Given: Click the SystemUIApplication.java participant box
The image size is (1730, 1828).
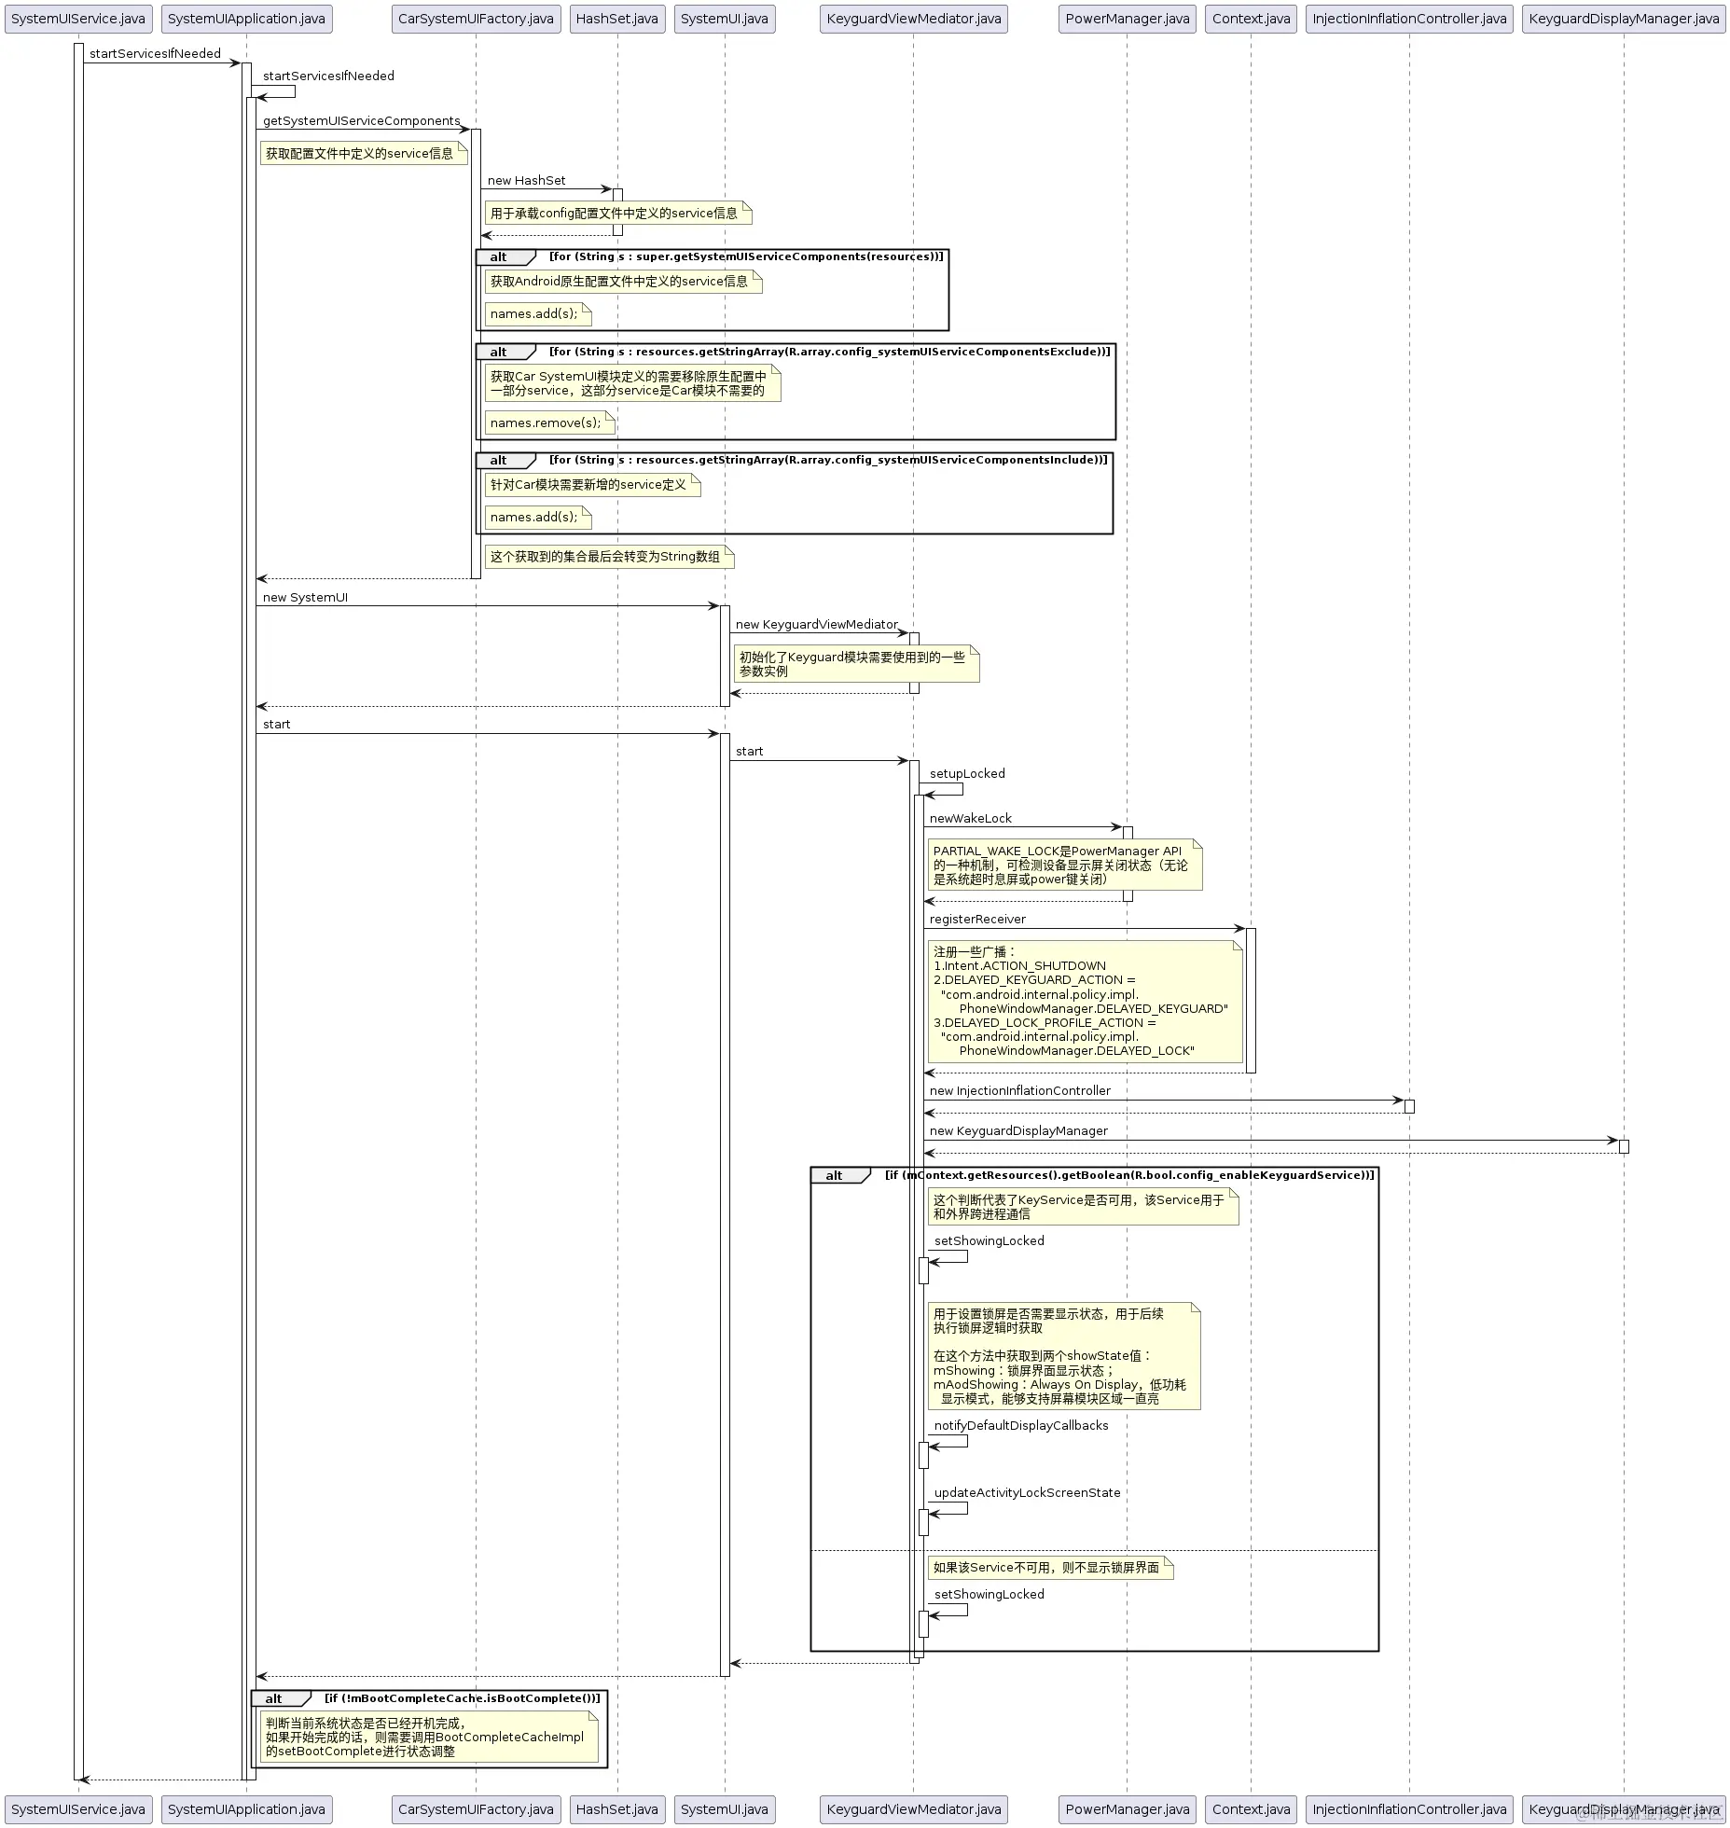Looking at the screenshot, I should point(245,19).
